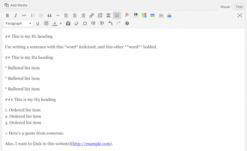Click the '## This is my H2 heading' line
Viewport: 247px width, 151px height.
pos(29,57)
